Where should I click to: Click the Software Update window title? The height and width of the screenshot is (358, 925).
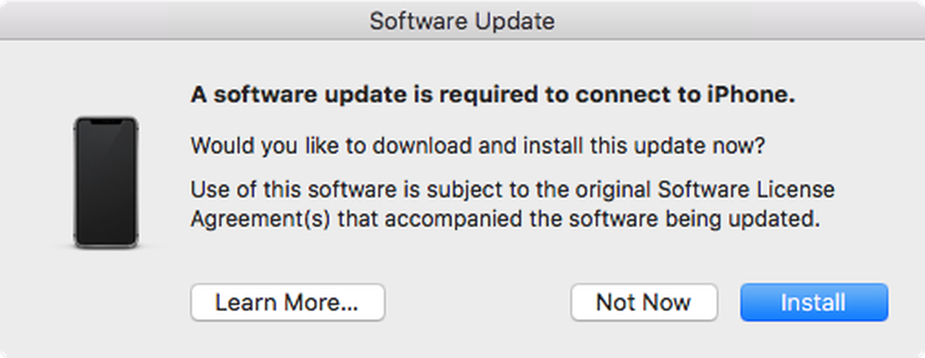pyautogui.click(x=462, y=21)
